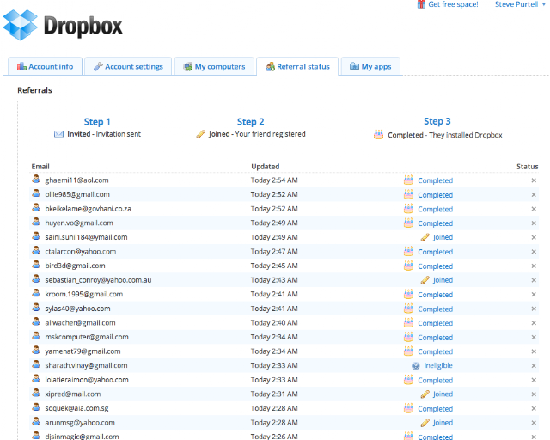Remove the ollie985@gmail.com referral

pos(534,195)
